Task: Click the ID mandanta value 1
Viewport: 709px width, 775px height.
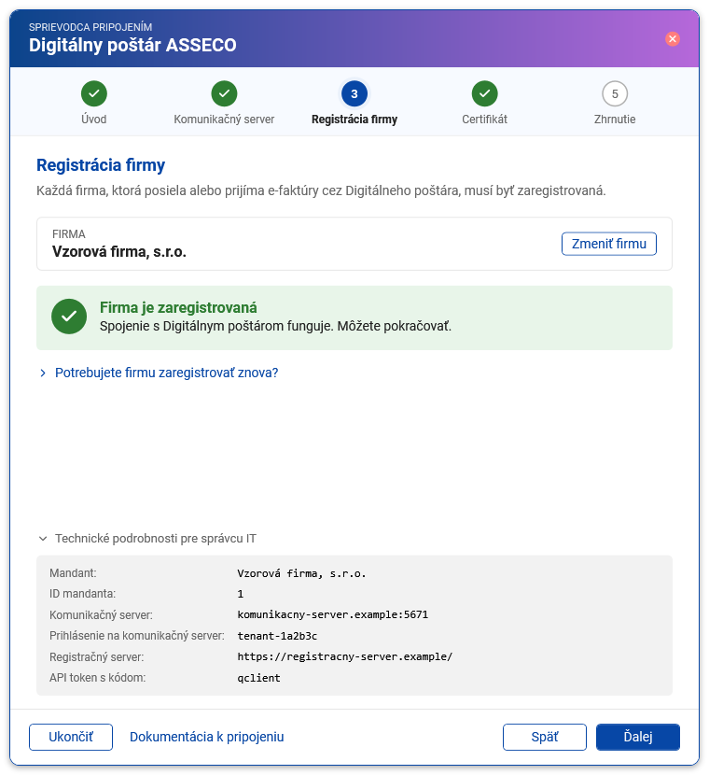Action: click(x=241, y=594)
